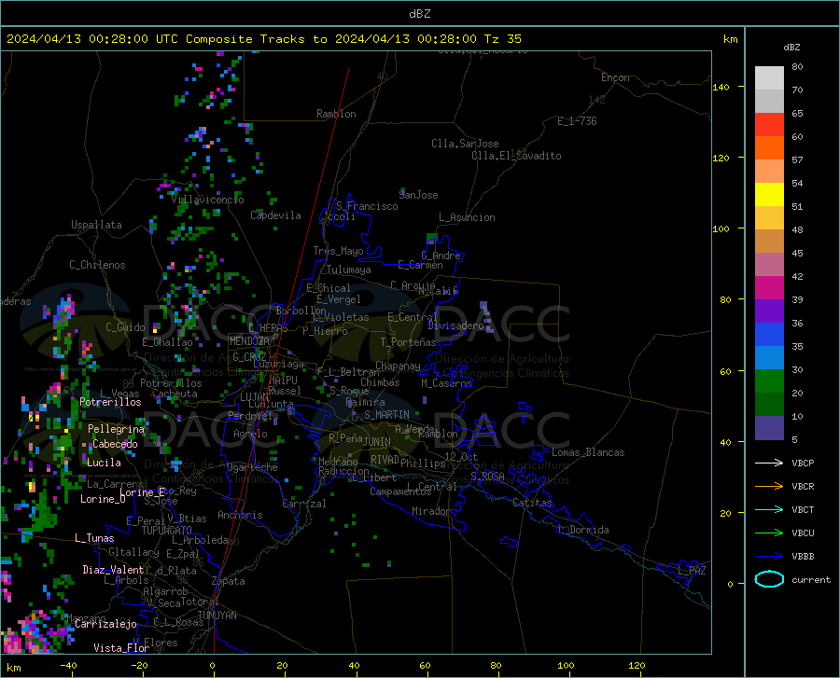Click the Cabecedo place label
840x678 pixels.
pyautogui.click(x=115, y=444)
